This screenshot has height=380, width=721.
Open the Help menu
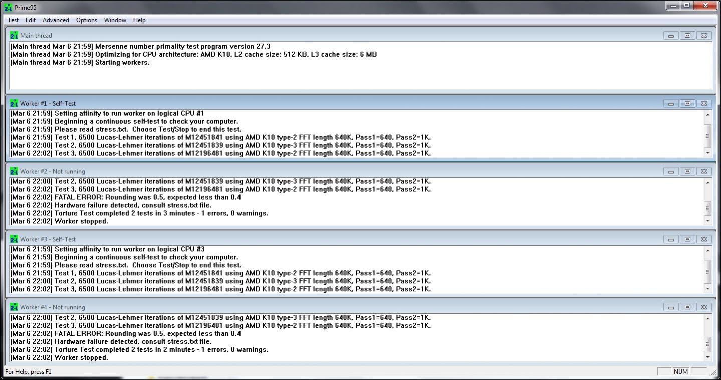tap(139, 20)
